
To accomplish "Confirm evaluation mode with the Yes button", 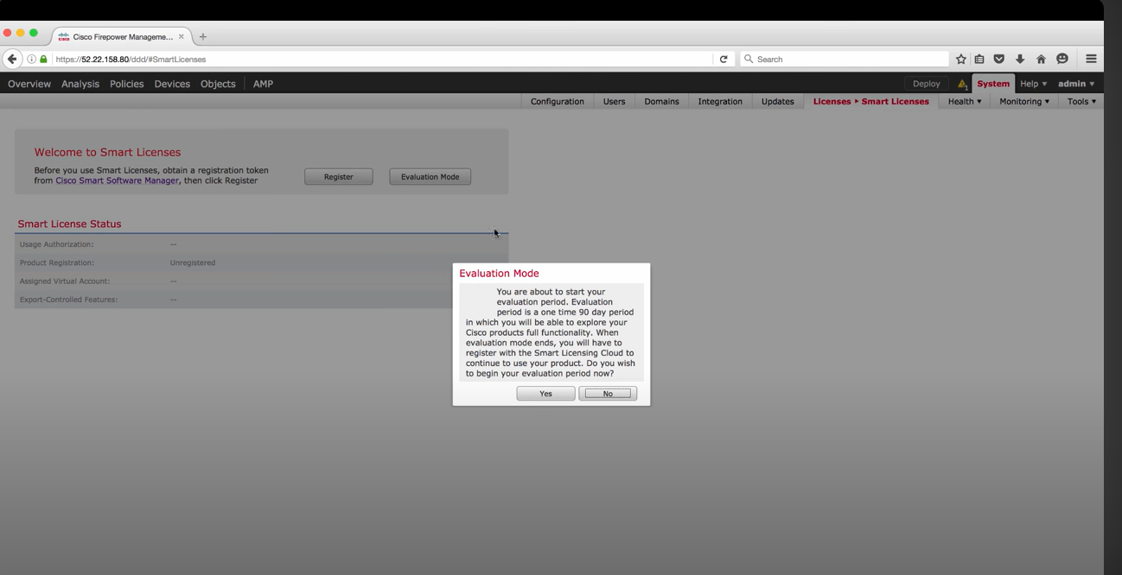I will (545, 394).
